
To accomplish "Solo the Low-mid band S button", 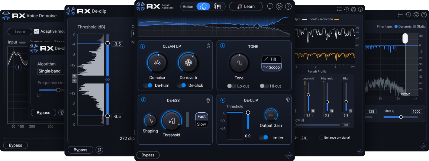I will (x=313, y=111).
